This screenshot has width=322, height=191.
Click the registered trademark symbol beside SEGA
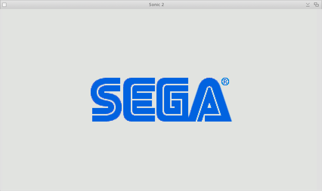[225, 82]
